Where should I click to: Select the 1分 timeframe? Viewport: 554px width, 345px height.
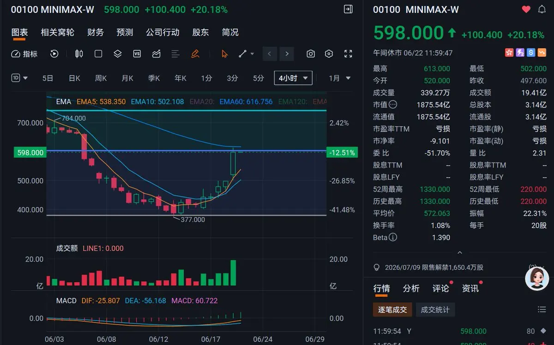pos(206,78)
